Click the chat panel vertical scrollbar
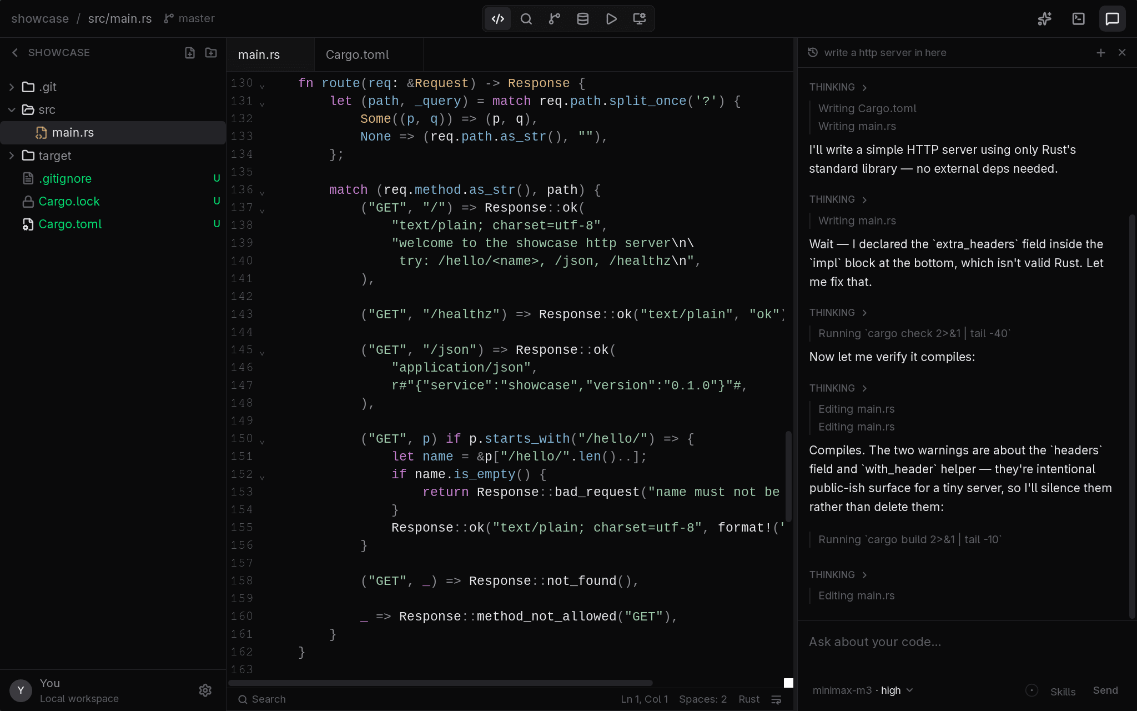 (1132, 417)
